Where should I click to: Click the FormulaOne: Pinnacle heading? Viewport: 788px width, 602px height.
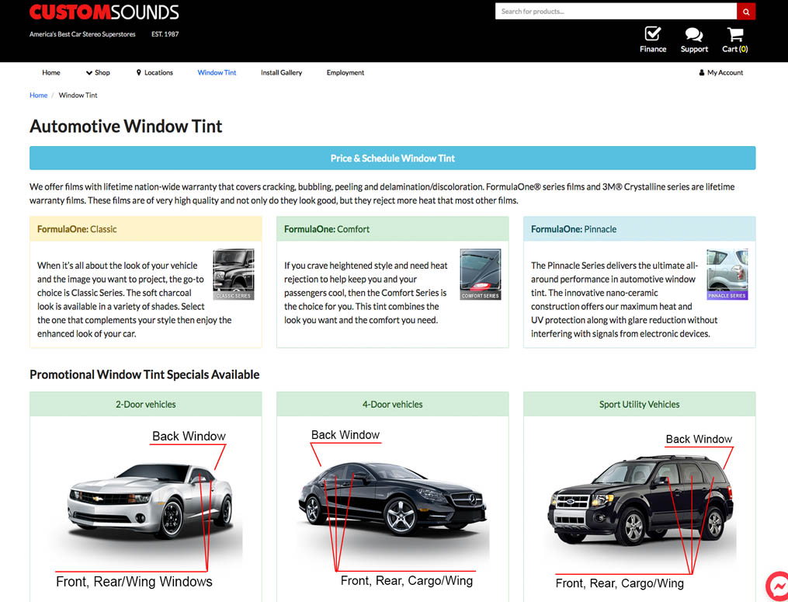[574, 229]
